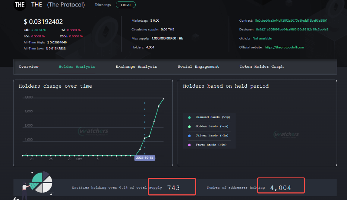Open the contract address link
This screenshot has width=347, height=200.
(291, 20)
